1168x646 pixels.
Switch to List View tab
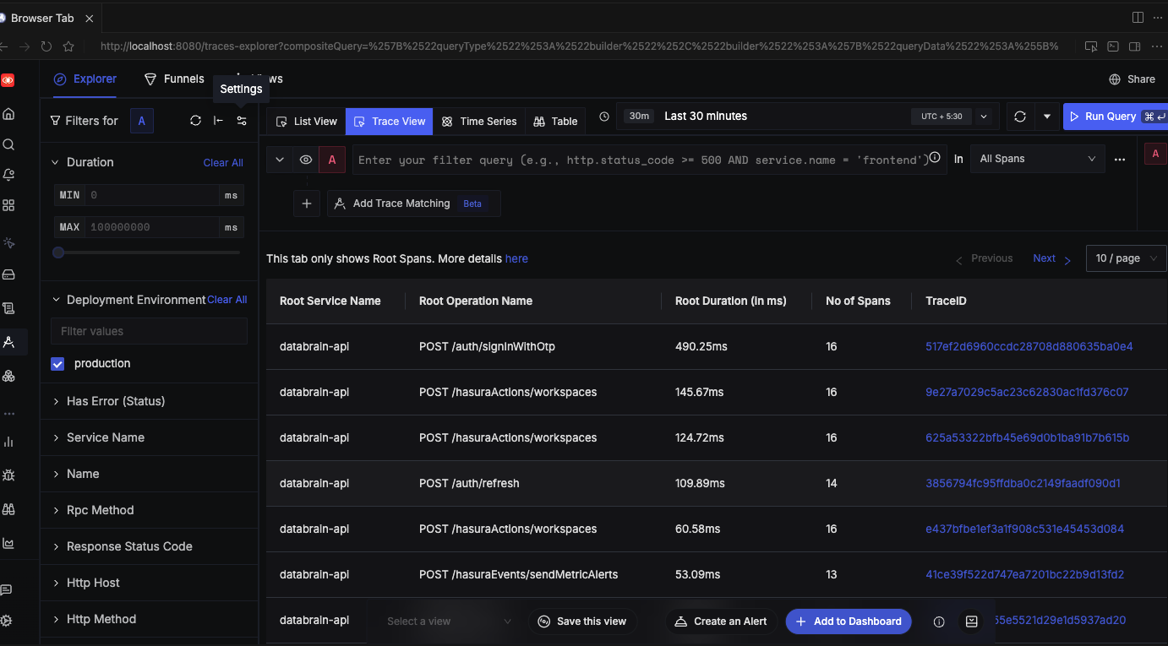306,122
